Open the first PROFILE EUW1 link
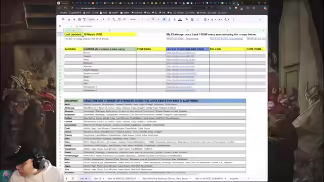Image resolution: width=324 pixels, height=182 pixels. point(182,38)
